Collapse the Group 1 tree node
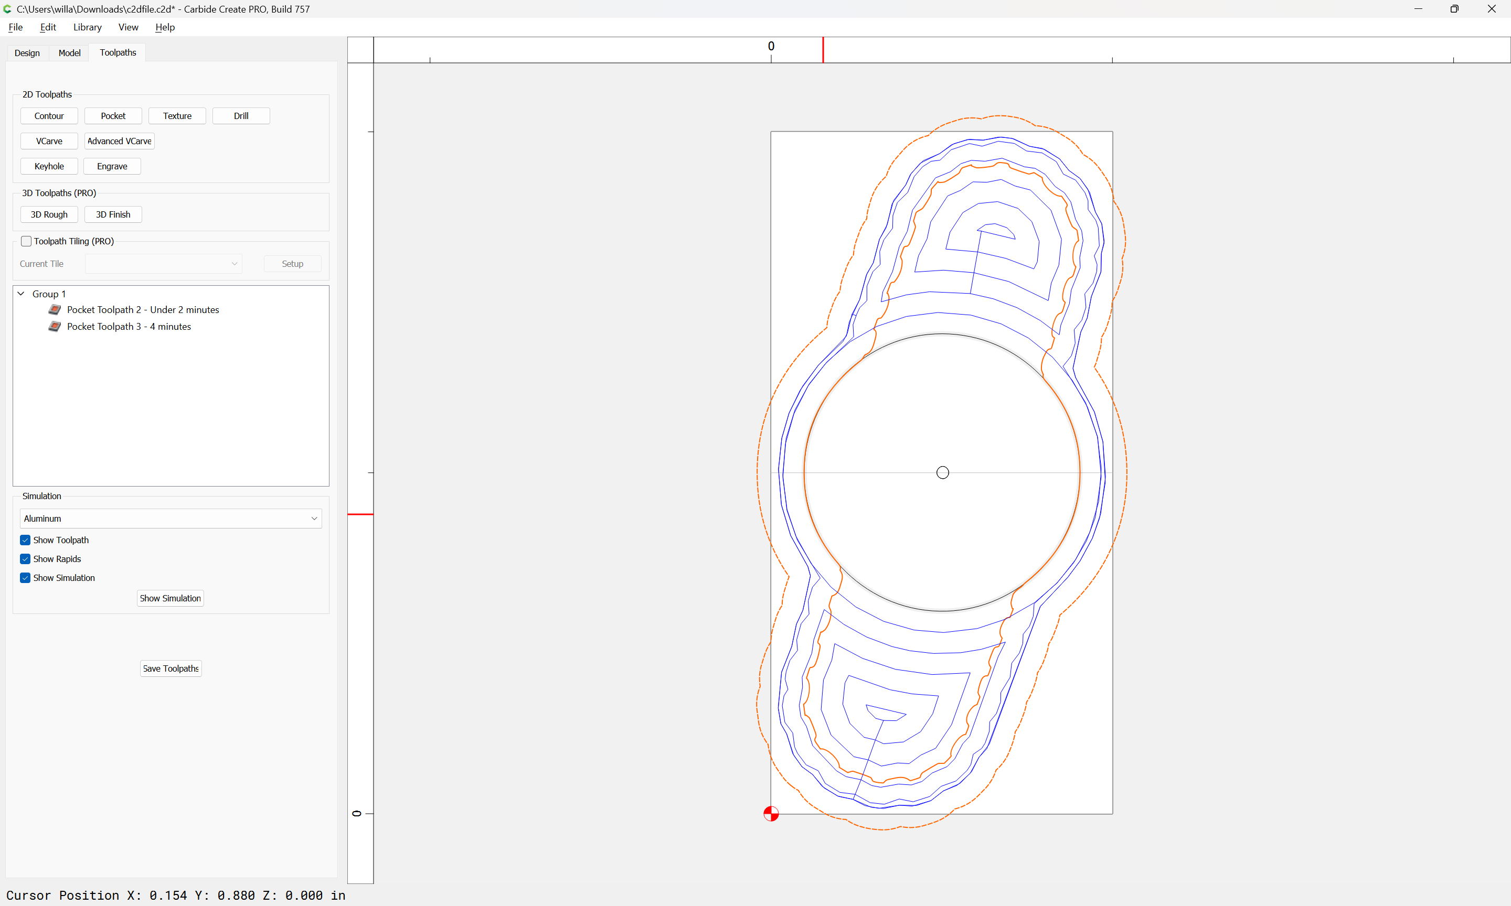Screen dimensions: 1511x906 21,294
